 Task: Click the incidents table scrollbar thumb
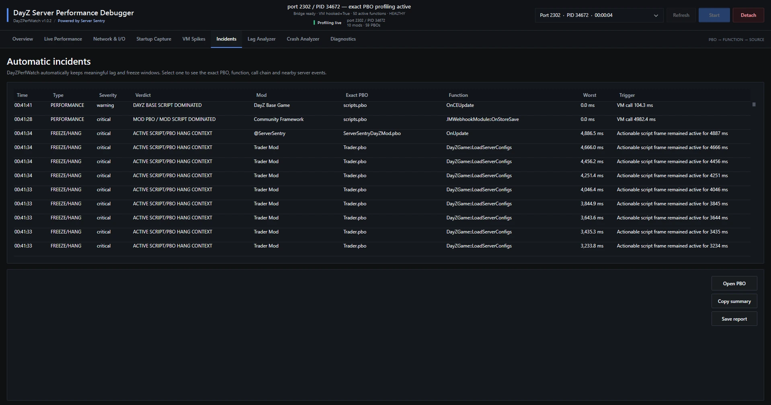click(754, 104)
